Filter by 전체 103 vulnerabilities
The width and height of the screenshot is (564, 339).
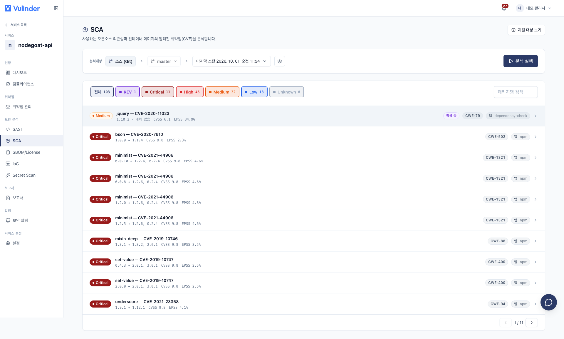click(x=102, y=92)
